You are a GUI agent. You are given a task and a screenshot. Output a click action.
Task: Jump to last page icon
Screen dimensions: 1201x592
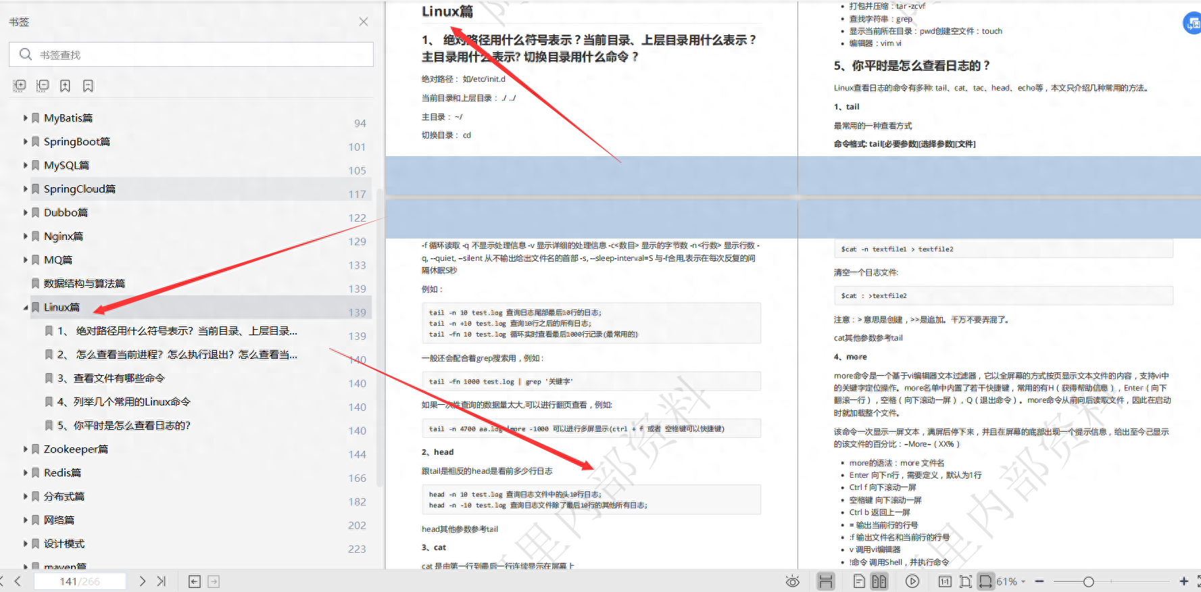pos(161,581)
